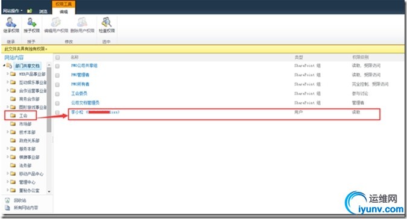The image size is (407, 219).
Task: Click the 管理者 permission cell for 公司文档管理员
Action: pos(358,103)
